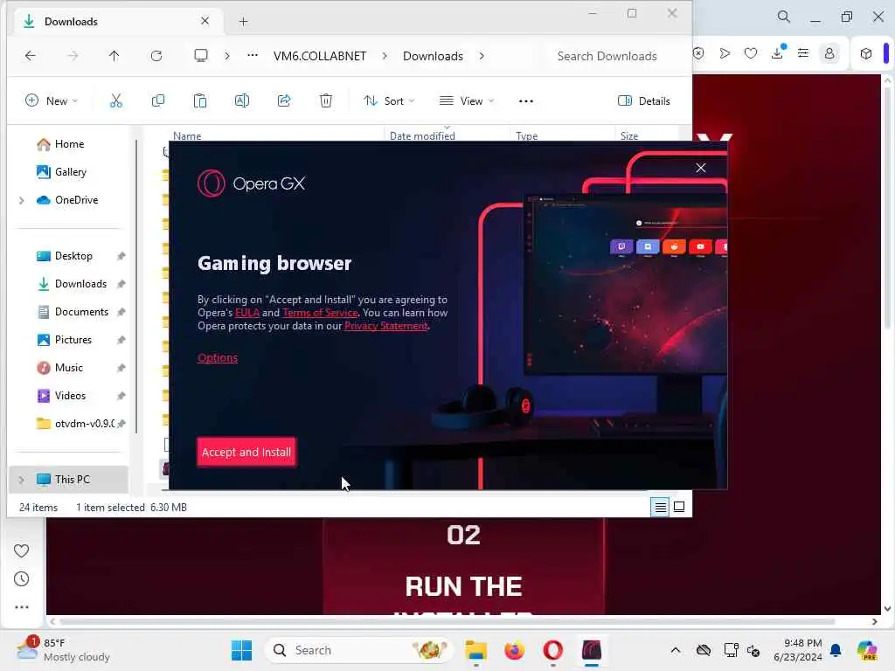Select This PC in navigation pane
Viewport: 895px width, 671px height.
click(72, 480)
